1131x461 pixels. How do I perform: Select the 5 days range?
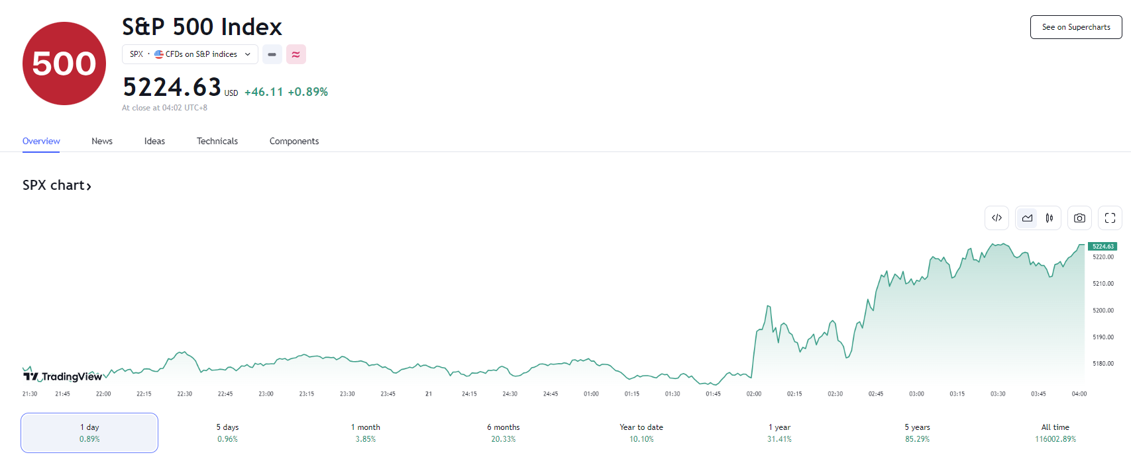(x=227, y=433)
